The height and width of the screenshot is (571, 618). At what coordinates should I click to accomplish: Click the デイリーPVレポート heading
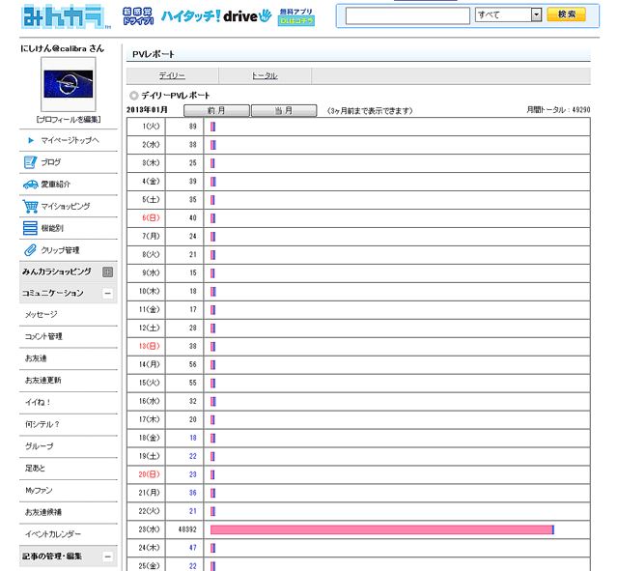point(176,95)
